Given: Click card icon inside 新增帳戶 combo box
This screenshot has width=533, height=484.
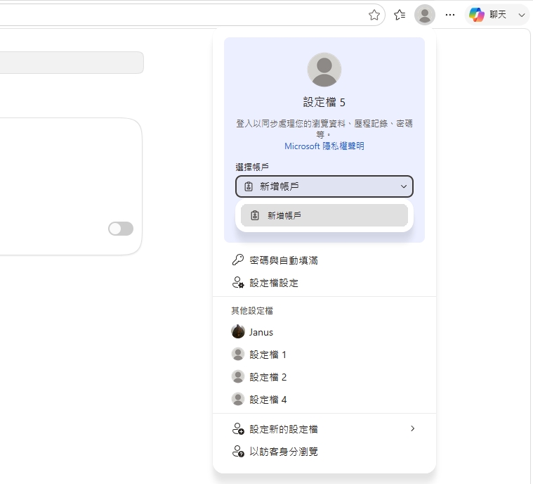Looking at the screenshot, I should tap(249, 186).
